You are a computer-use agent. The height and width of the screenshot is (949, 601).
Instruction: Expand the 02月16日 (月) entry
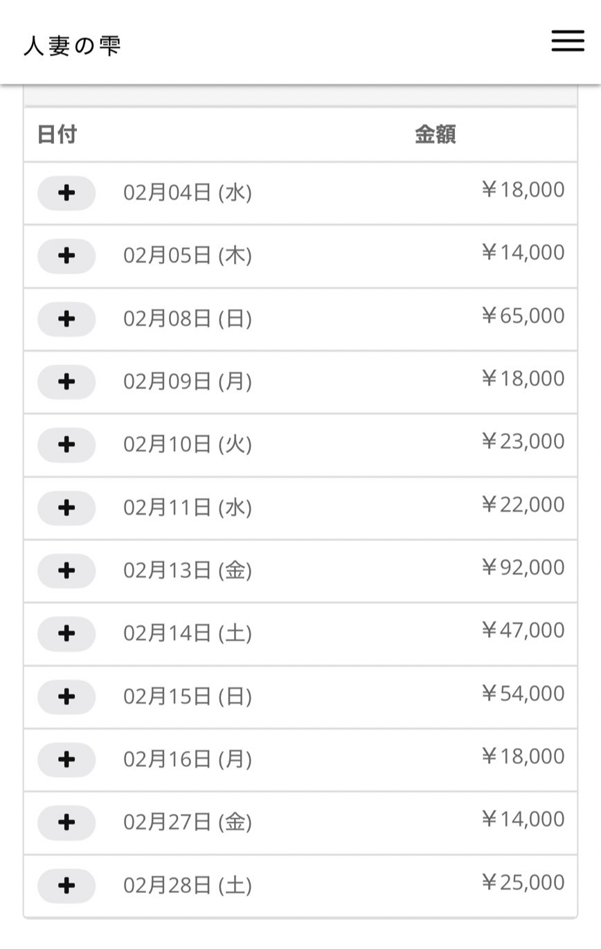pyautogui.click(x=66, y=760)
